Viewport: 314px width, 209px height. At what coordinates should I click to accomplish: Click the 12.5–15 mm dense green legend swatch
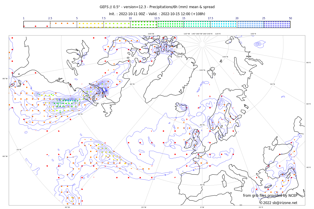(x=170, y=24)
